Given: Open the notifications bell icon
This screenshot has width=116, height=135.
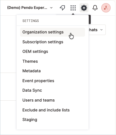Looking at the screenshot, I should [95, 8].
